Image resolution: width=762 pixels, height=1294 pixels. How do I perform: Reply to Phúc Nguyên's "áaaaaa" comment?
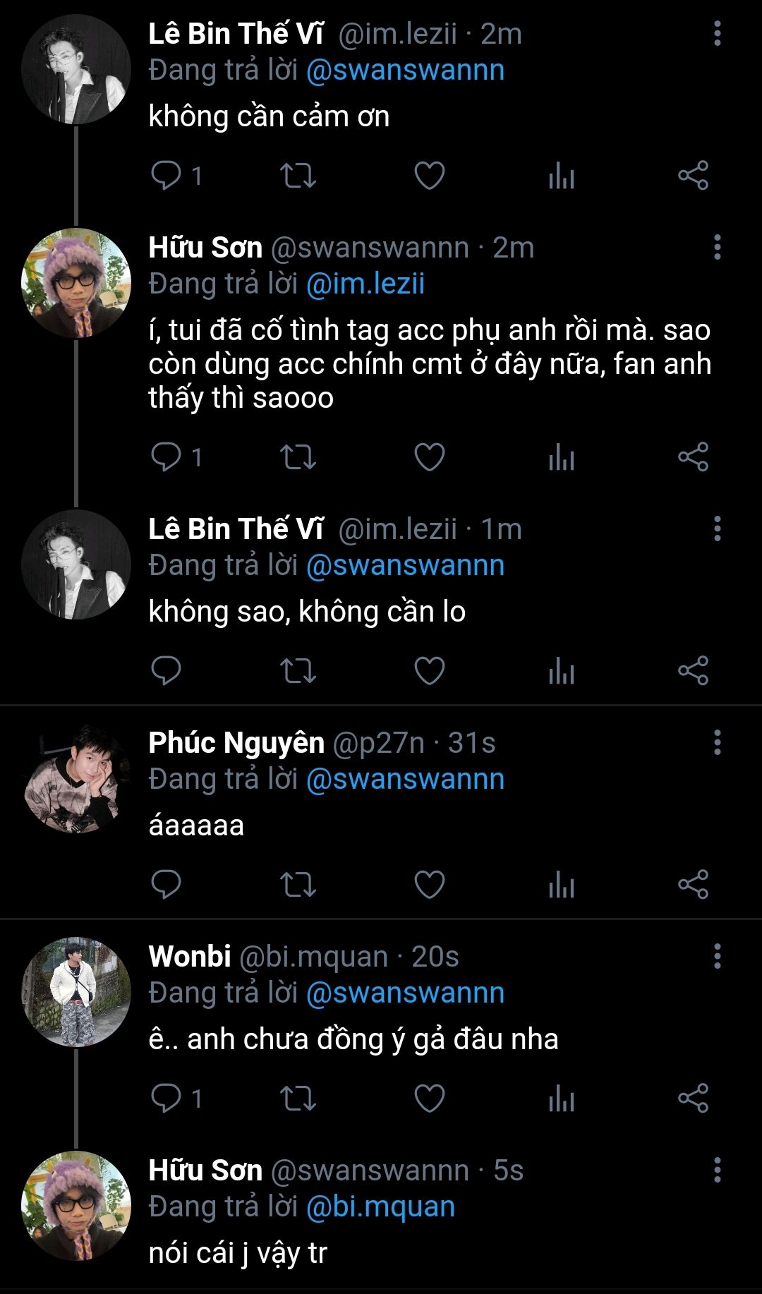point(167,884)
